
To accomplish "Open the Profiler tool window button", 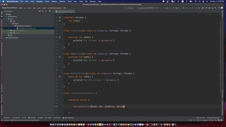I will tap(57, 118).
